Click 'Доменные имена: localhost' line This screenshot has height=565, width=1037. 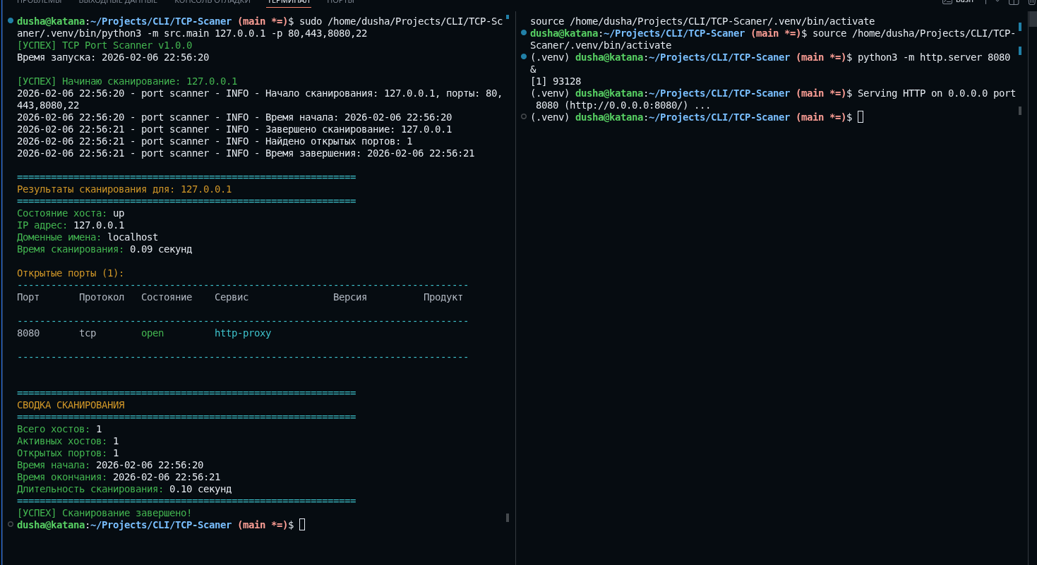[x=88, y=237]
